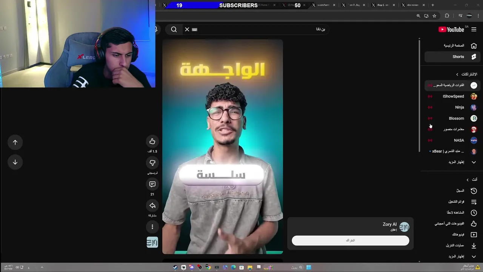
Task: Open the YouTube home logo
Action: click(451, 29)
